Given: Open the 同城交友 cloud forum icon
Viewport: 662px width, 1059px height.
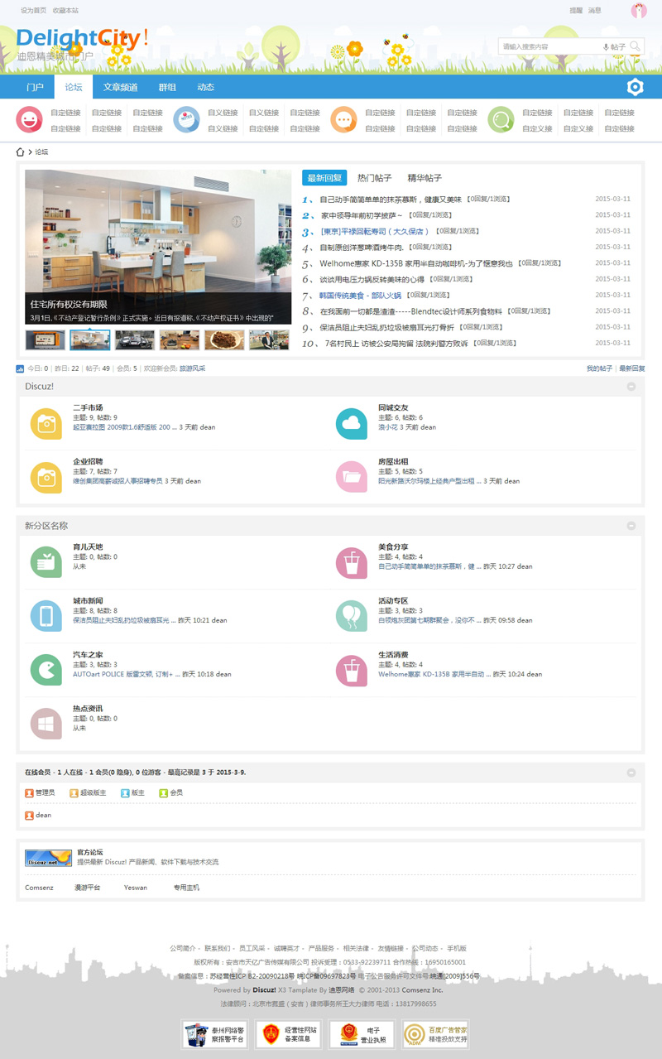Looking at the screenshot, I should pos(352,423).
